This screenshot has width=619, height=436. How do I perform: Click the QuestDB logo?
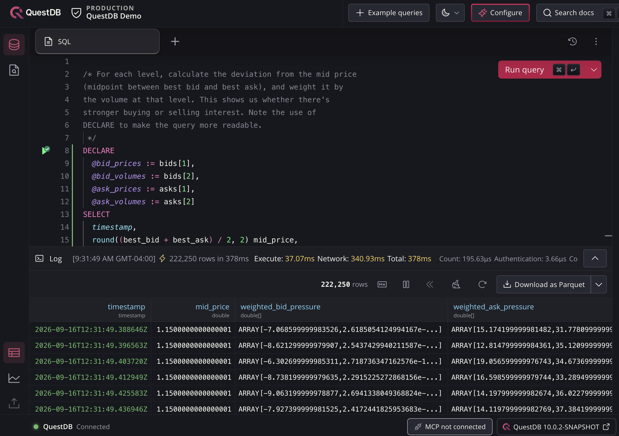tap(35, 13)
